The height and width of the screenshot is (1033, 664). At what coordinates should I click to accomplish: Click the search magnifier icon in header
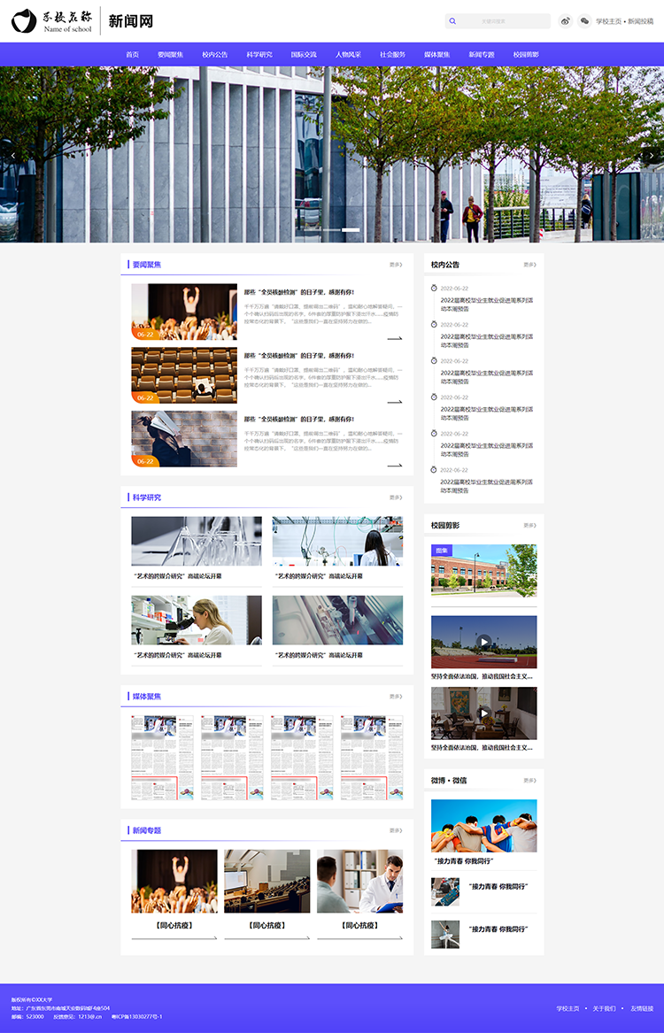pyautogui.click(x=453, y=21)
